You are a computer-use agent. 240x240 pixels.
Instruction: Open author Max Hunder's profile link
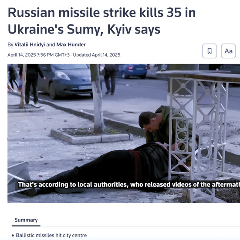(x=71, y=44)
